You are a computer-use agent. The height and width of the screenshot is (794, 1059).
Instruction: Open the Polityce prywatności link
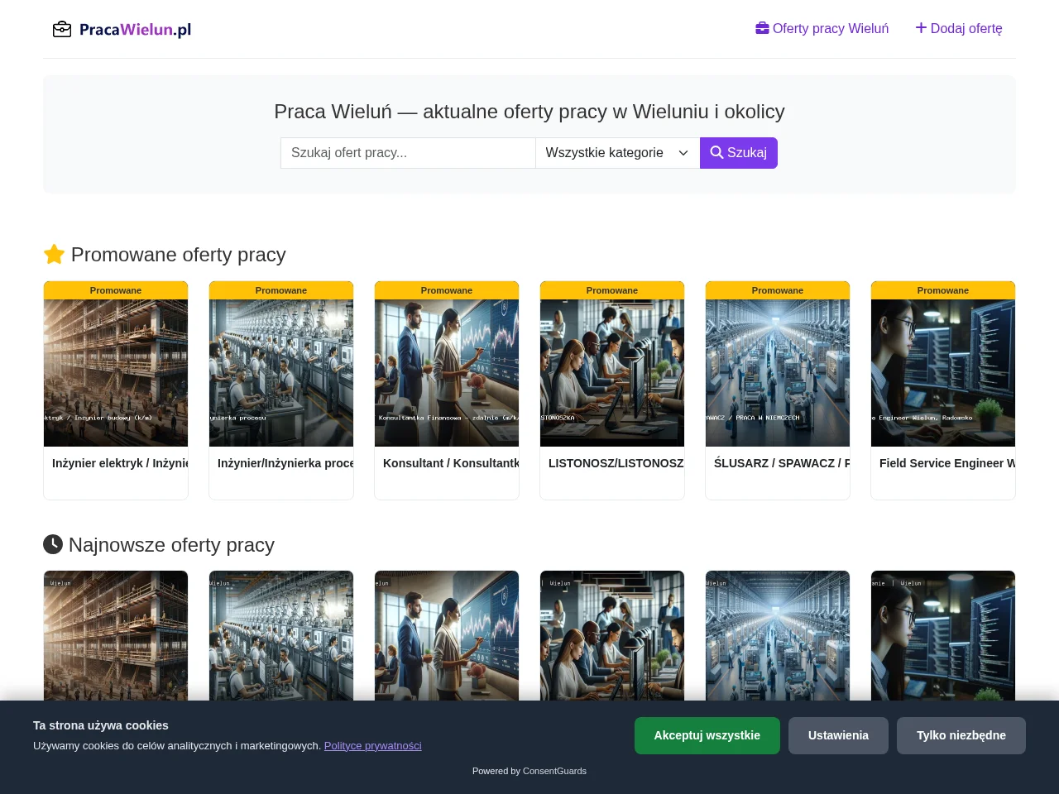(373, 745)
